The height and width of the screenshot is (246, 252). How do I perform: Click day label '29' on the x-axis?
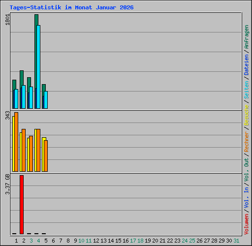(x=221, y=241)
